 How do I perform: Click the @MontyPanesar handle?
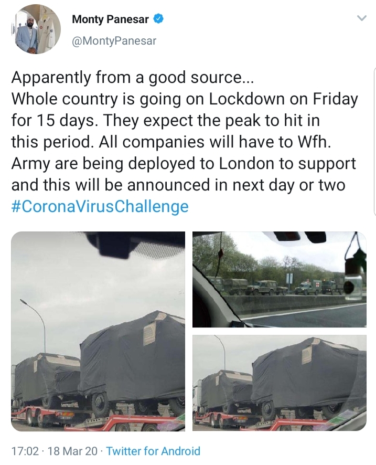pos(114,40)
